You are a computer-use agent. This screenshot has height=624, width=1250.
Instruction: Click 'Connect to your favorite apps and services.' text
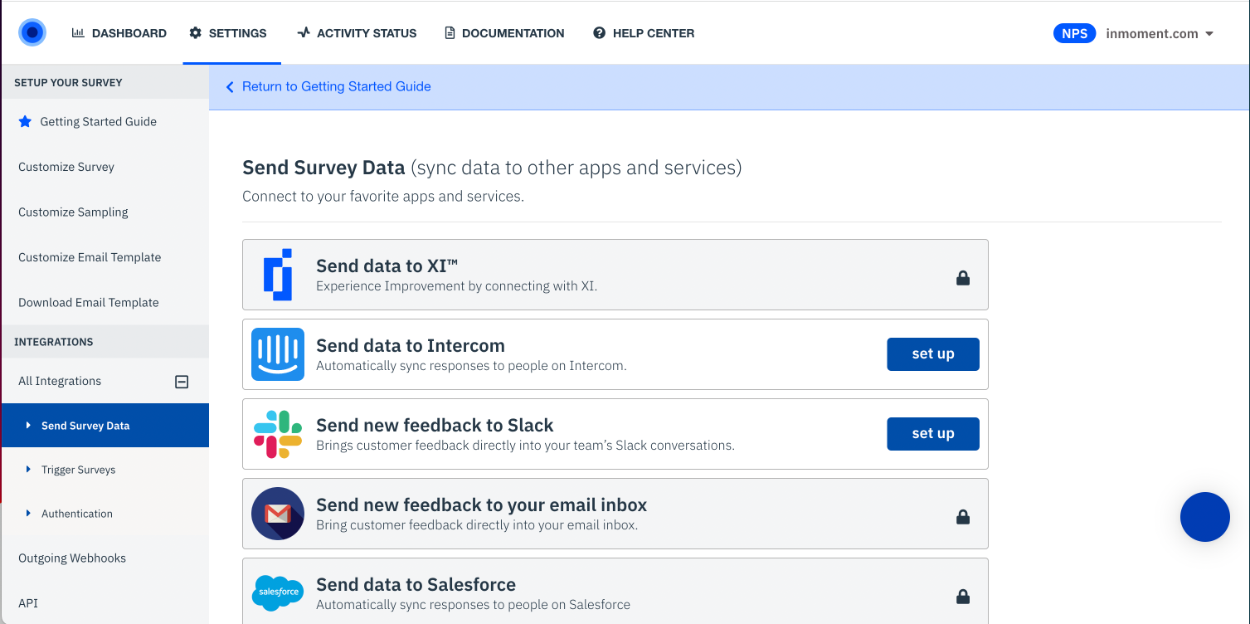tap(383, 197)
